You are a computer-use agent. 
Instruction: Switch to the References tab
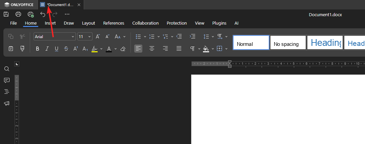tap(114, 23)
